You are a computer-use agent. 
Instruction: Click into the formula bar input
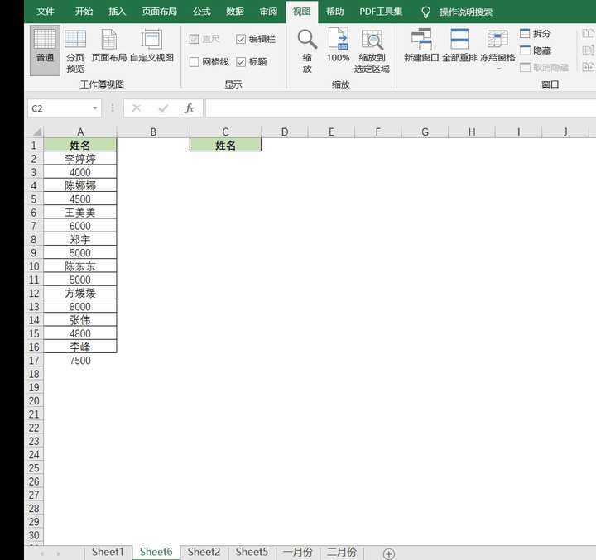[400, 108]
